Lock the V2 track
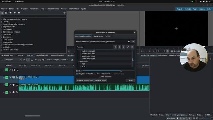The image size is (213, 120). pos(17,70)
